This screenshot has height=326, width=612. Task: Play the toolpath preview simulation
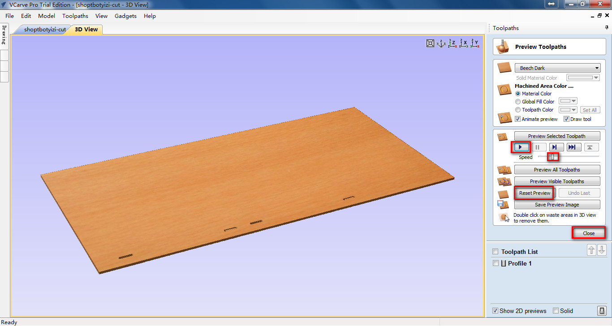521,147
